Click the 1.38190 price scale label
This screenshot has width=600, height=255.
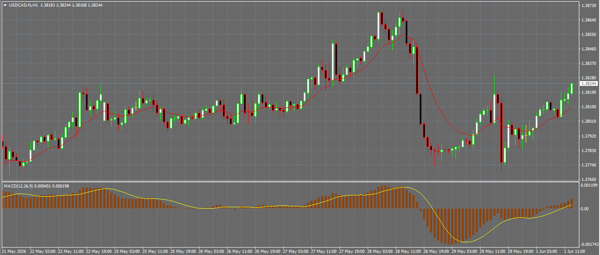click(x=588, y=92)
